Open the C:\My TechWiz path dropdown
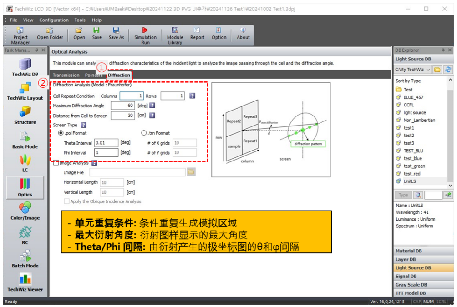 [x=413, y=70]
